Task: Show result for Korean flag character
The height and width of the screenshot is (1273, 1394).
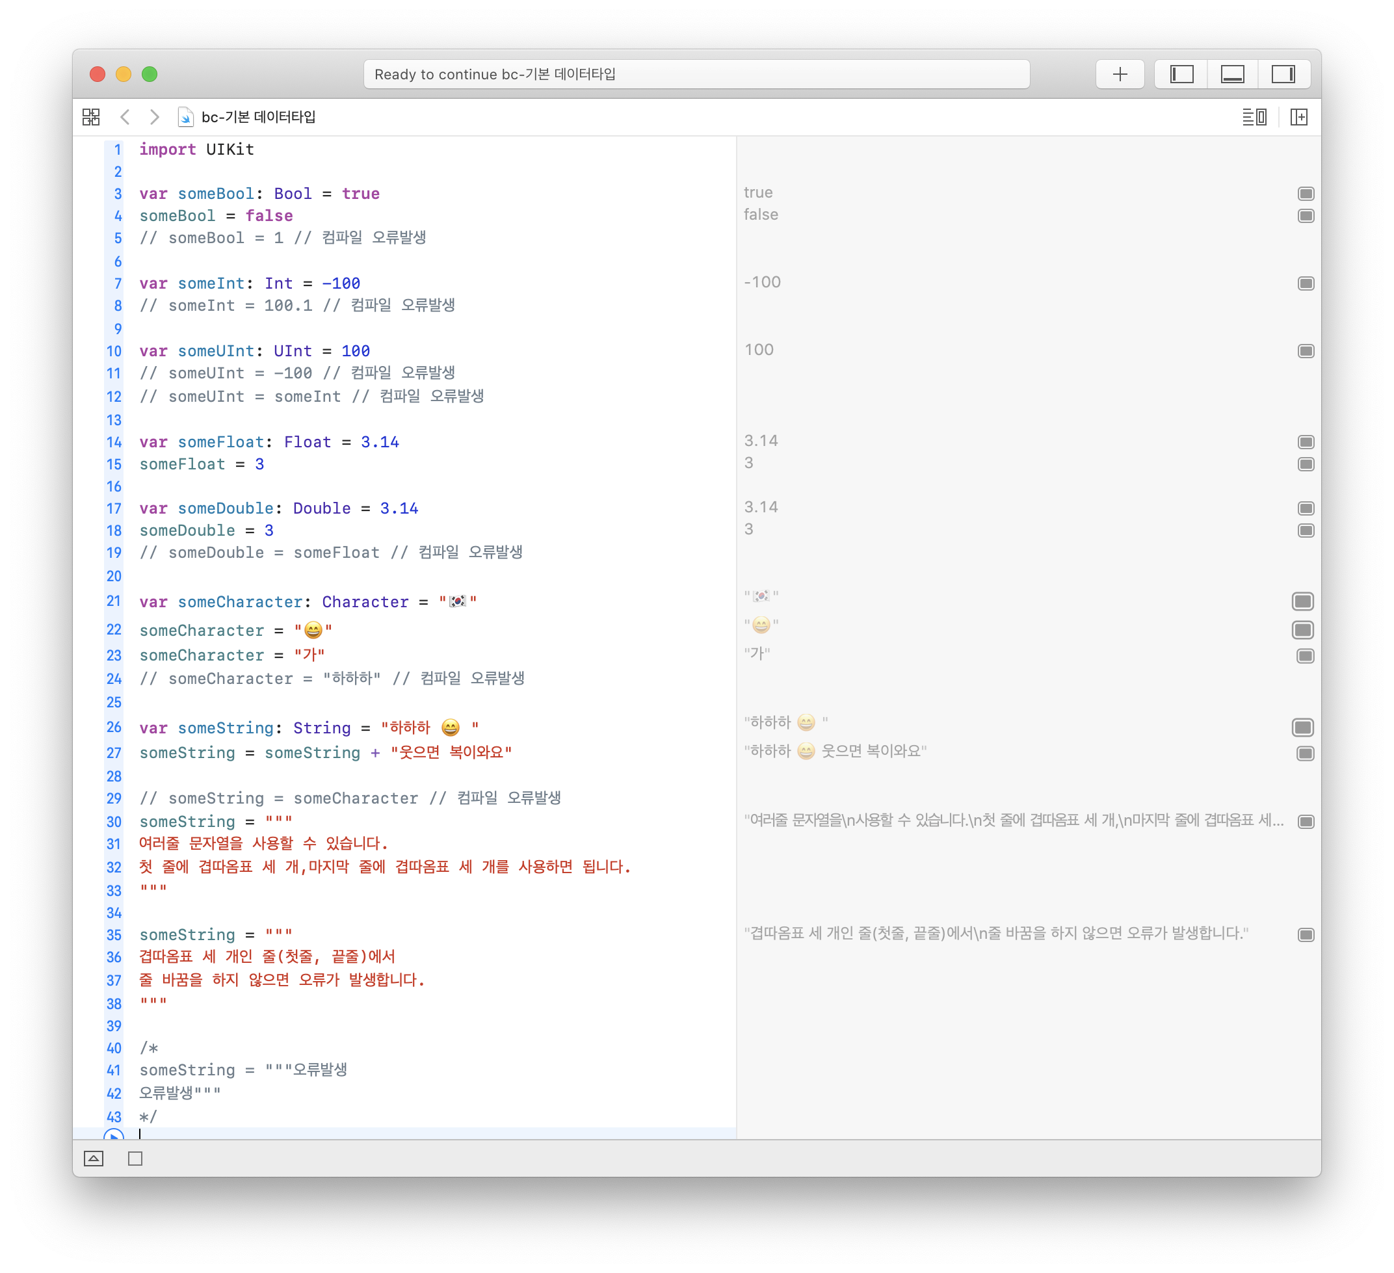Action: tap(1303, 601)
